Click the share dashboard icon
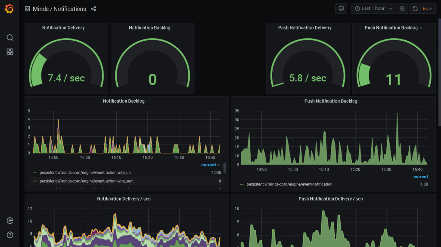Viewport: 441px width, 247px height. [94, 9]
